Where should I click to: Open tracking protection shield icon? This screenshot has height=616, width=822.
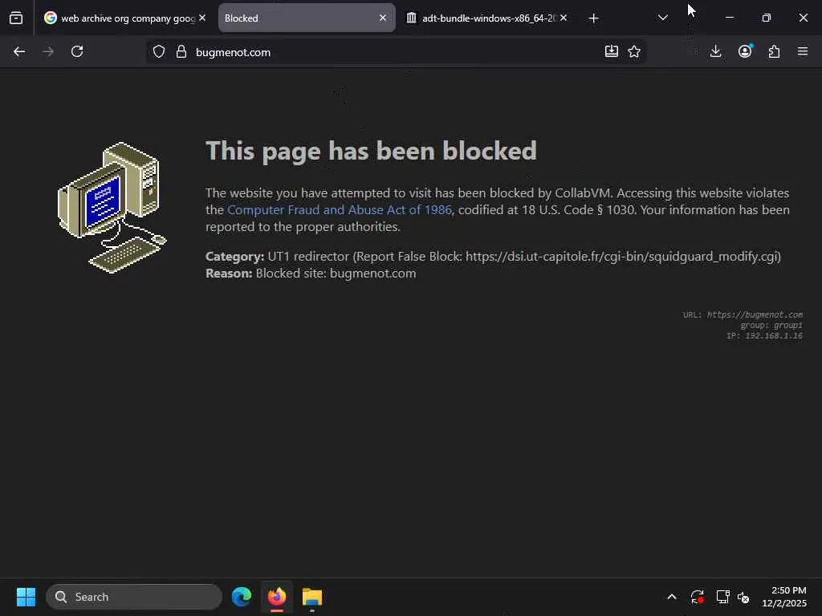point(159,51)
